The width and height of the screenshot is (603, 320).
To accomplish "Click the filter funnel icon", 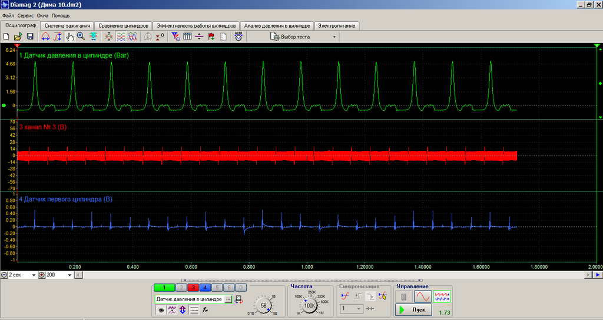I will [175, 37].
